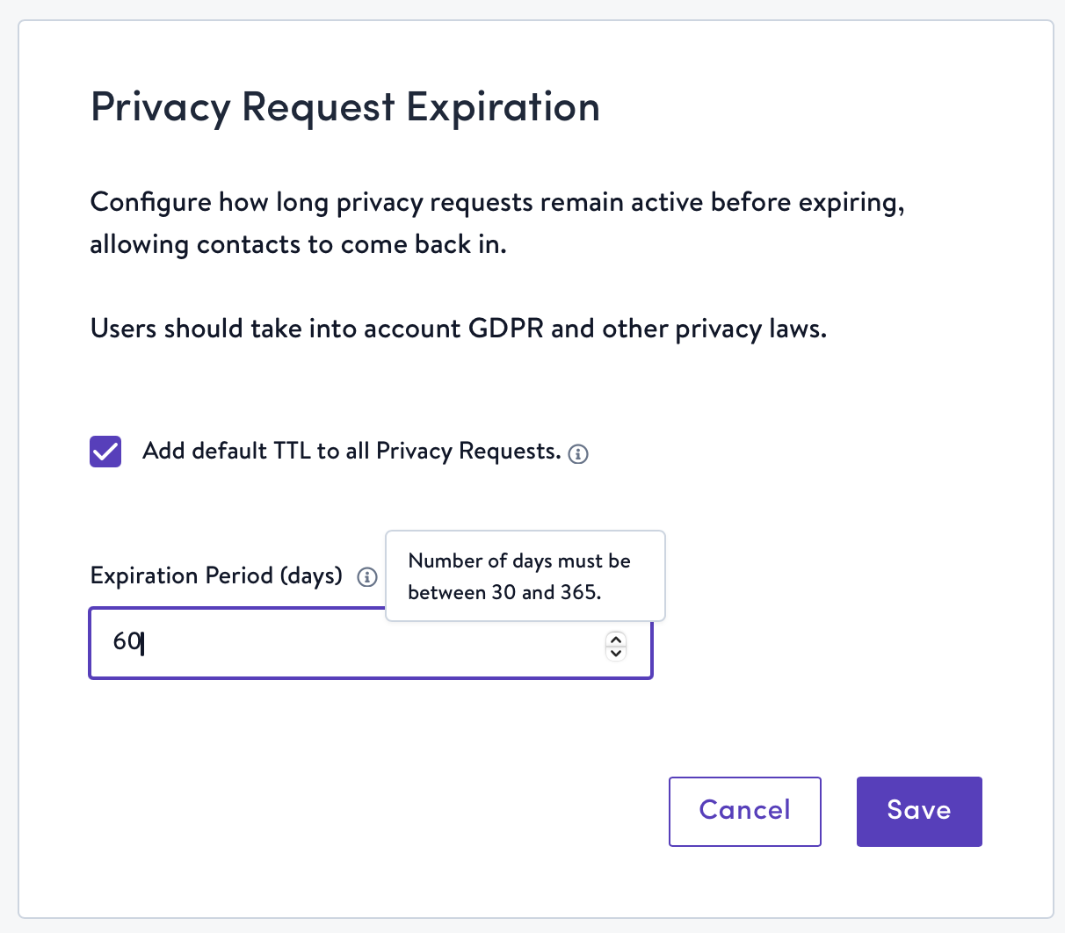Click the "Privacy Request Expiration" heading

[344, 108]
